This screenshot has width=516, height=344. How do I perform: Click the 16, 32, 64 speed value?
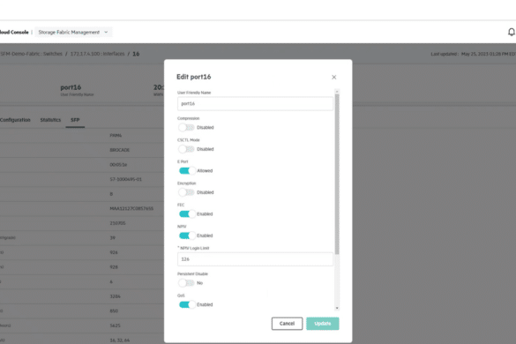119,340
